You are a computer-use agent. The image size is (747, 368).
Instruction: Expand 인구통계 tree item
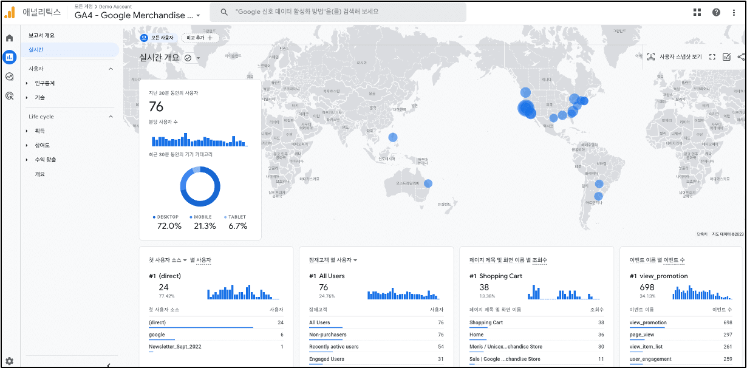(x=27, y=83)
